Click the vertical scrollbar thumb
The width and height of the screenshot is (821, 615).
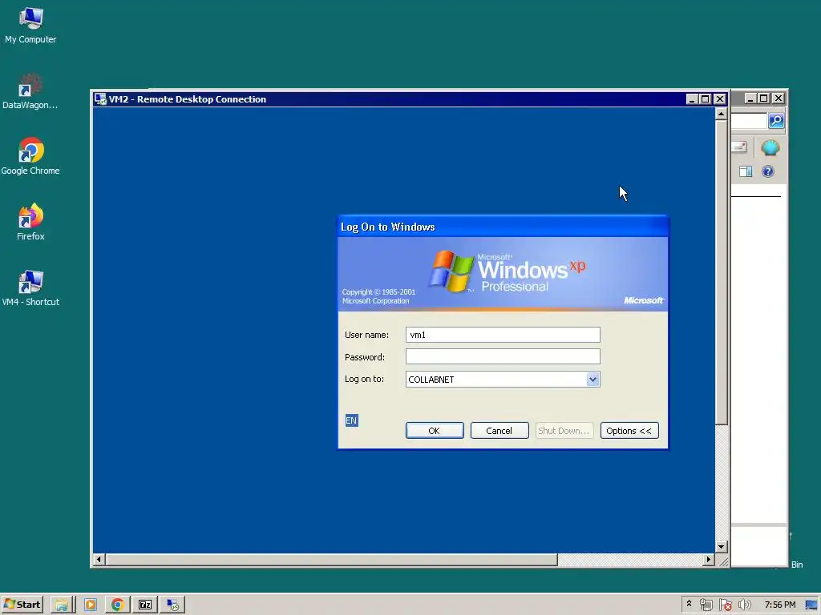point(721,272)
